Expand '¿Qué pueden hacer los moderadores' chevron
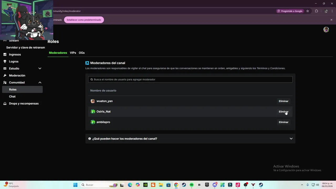This screenshot has width=336, height=189. (x=291, y=139)
